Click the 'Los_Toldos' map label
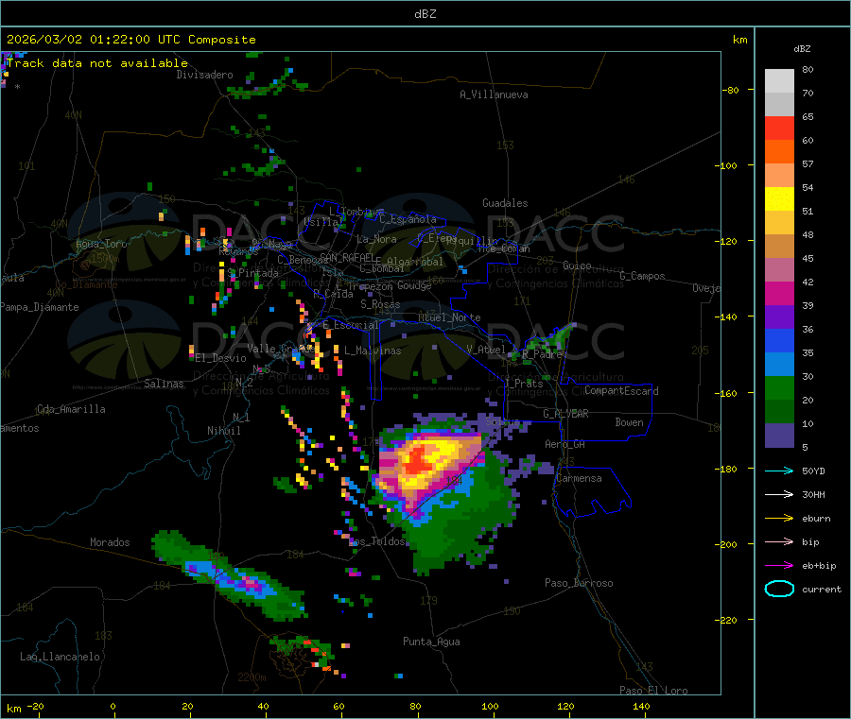 377,541
